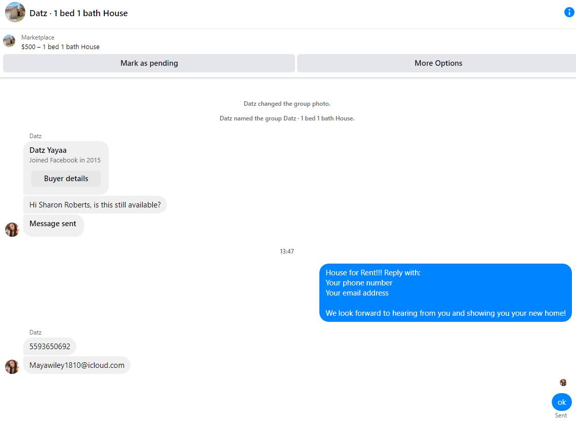This screenshot has width=576, height=421.
Task: View Buyer details
Action: point(66,179)
